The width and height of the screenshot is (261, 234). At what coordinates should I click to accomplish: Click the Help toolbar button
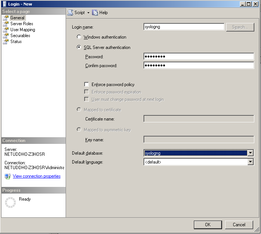100,13
